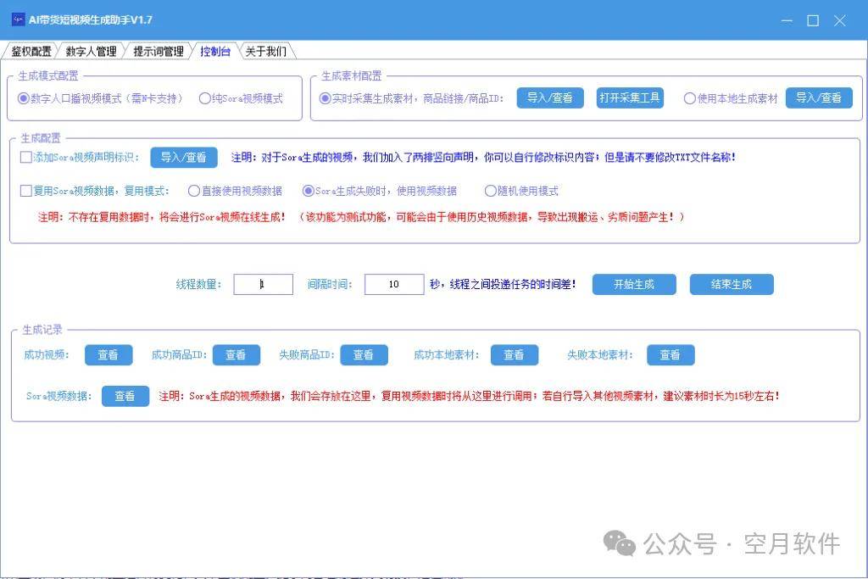Click the 打开采集工具 button
This screenshot has height=579, width=868.
click(630, 97)
